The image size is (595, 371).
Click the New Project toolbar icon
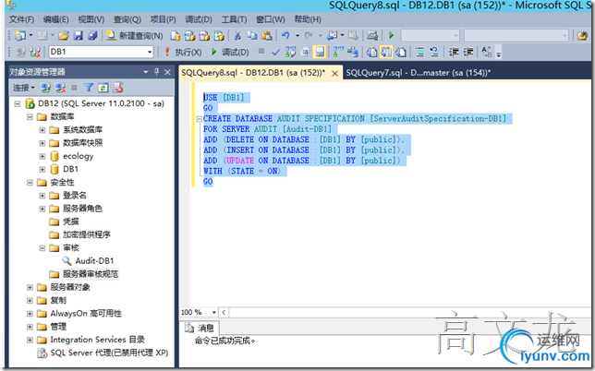click(x=20, y=36)
